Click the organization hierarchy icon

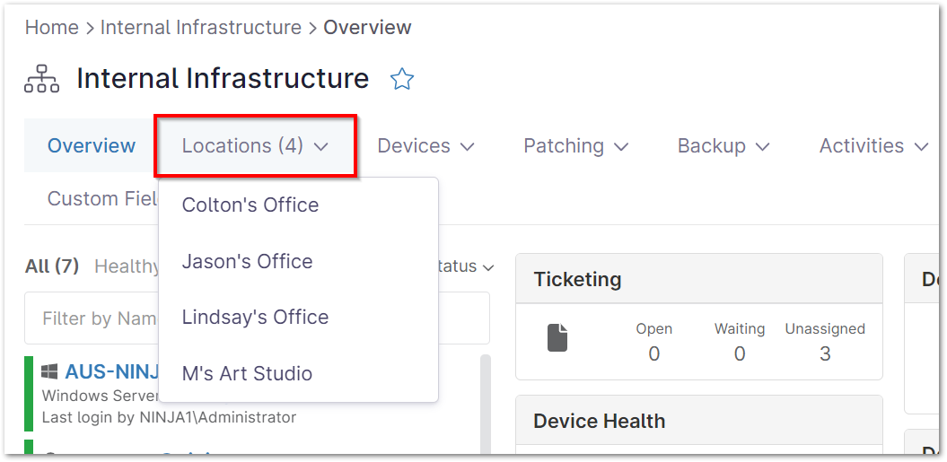[41, 80]
